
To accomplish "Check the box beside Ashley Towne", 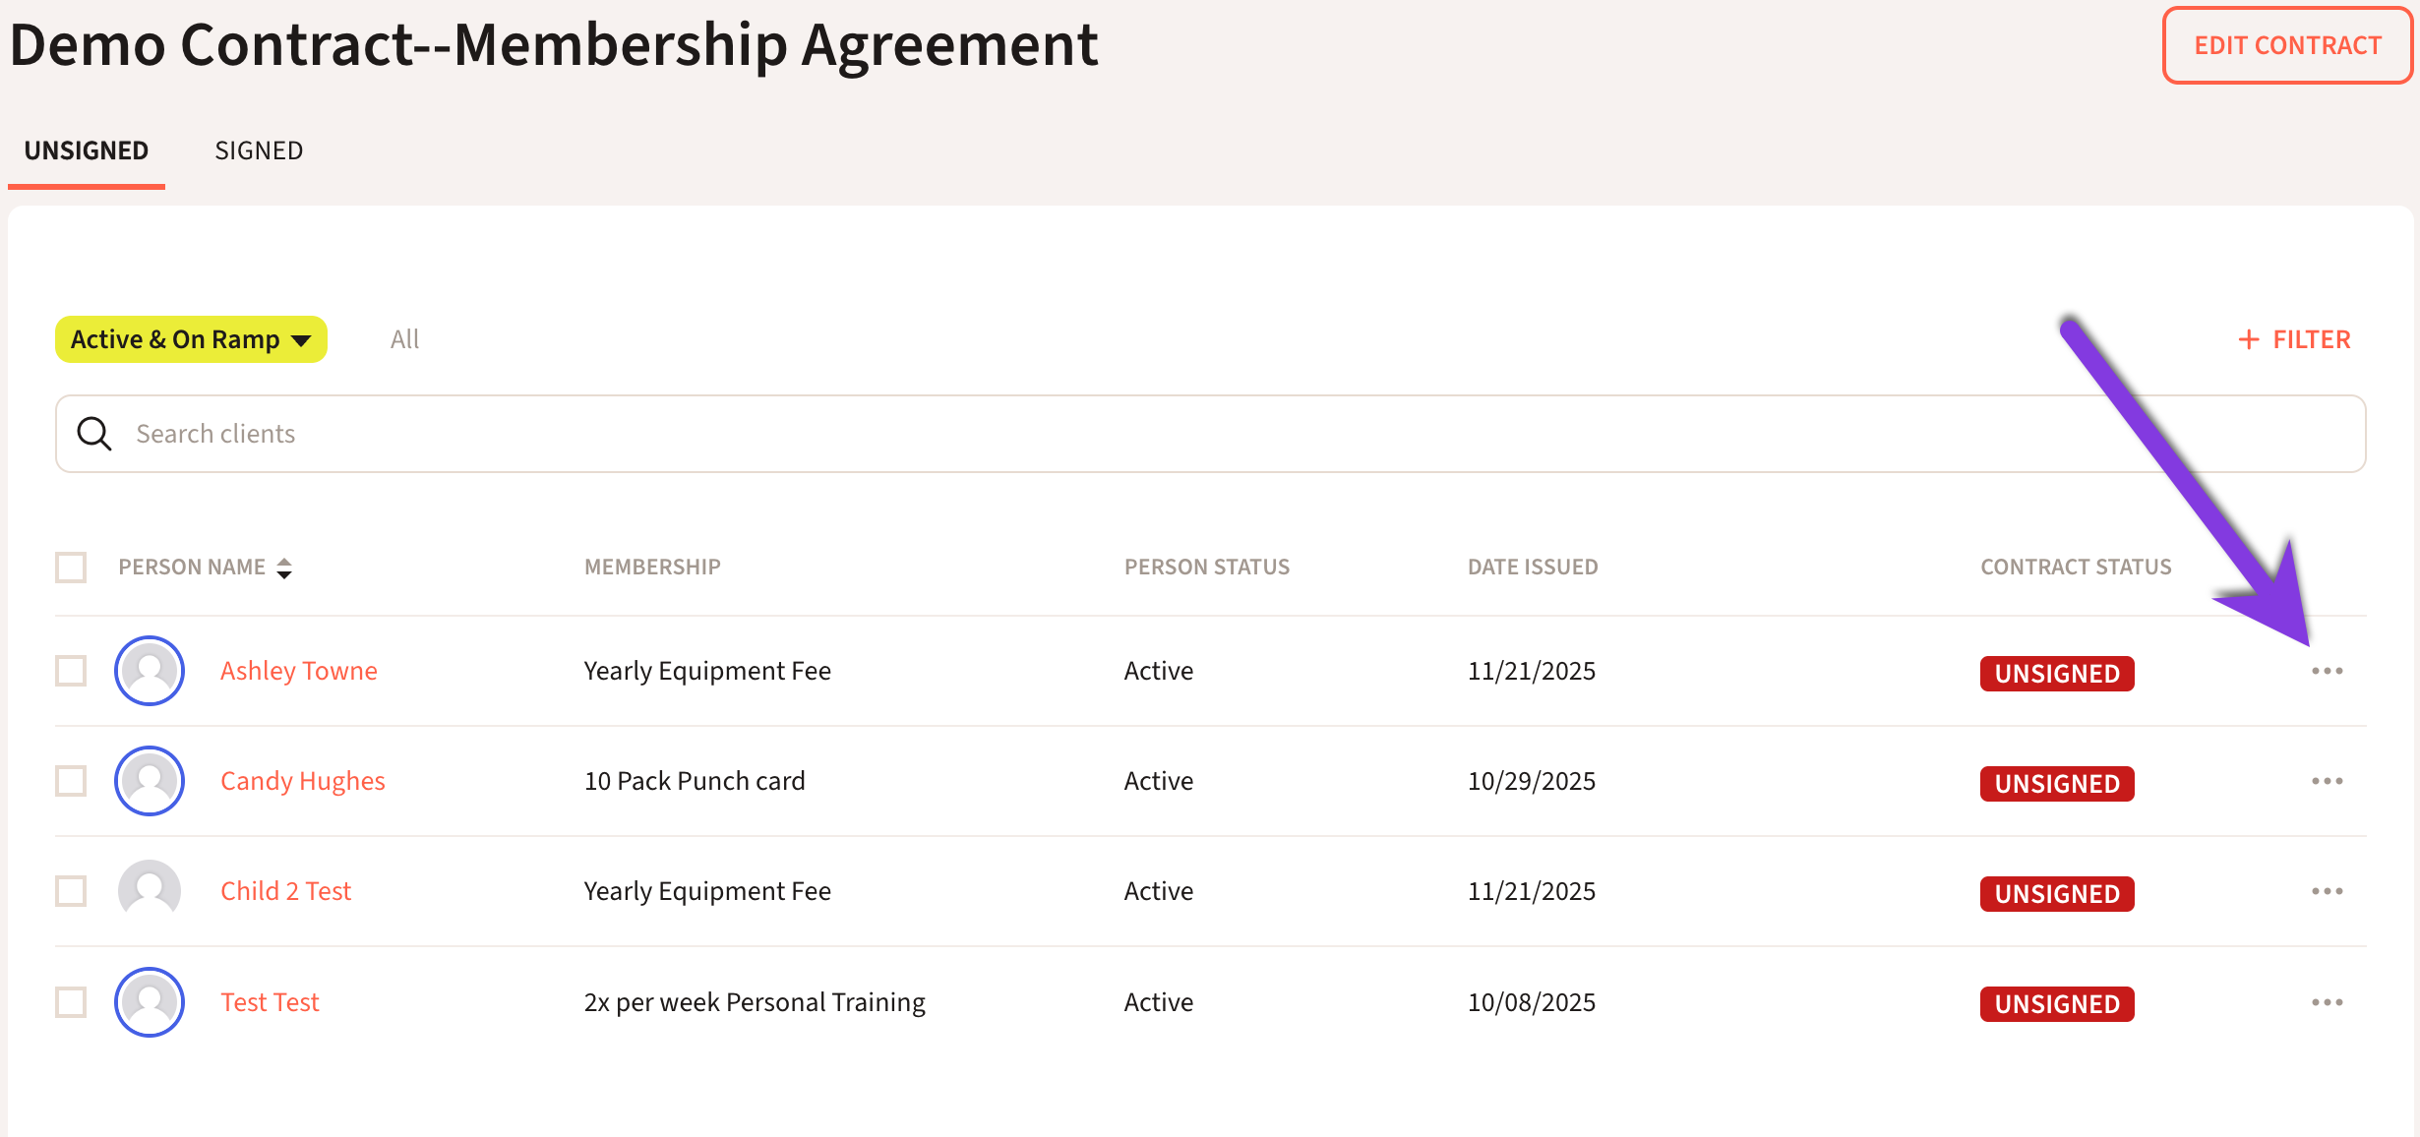I will tap(71, 671).
